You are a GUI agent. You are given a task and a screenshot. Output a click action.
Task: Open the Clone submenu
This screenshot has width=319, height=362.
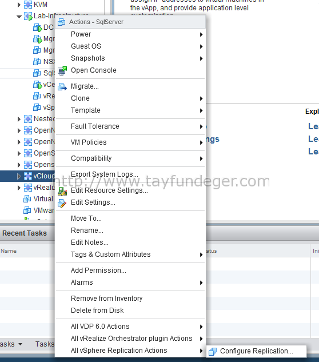pyautogui.click(x=130, y=98)
